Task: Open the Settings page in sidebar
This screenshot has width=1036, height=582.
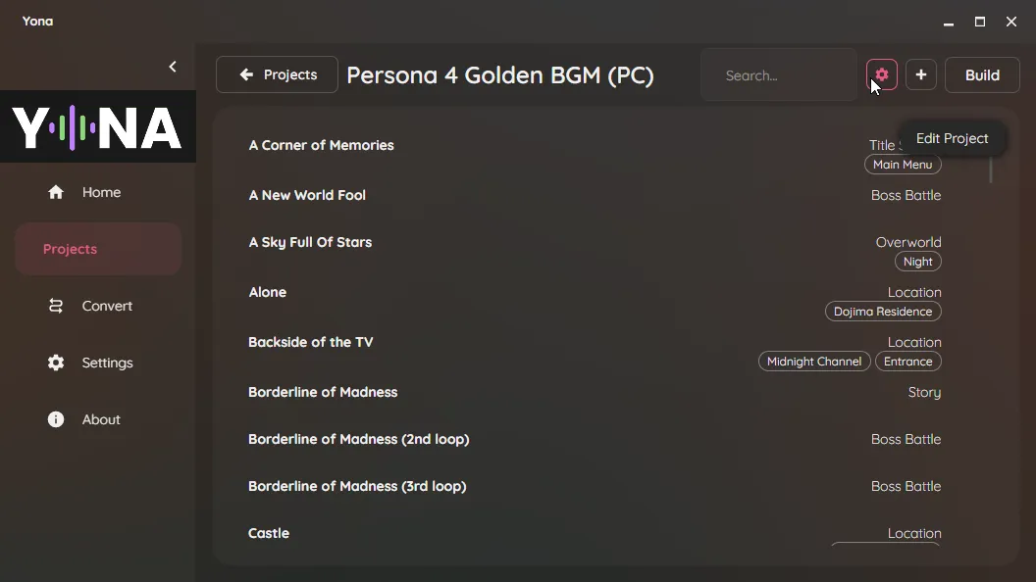Action: coord(98,363)
